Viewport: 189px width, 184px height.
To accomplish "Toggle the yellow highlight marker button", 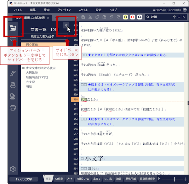I will (x=125, y=17).
